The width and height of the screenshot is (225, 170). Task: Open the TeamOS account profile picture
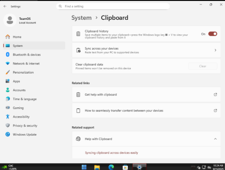click(10, 20)
